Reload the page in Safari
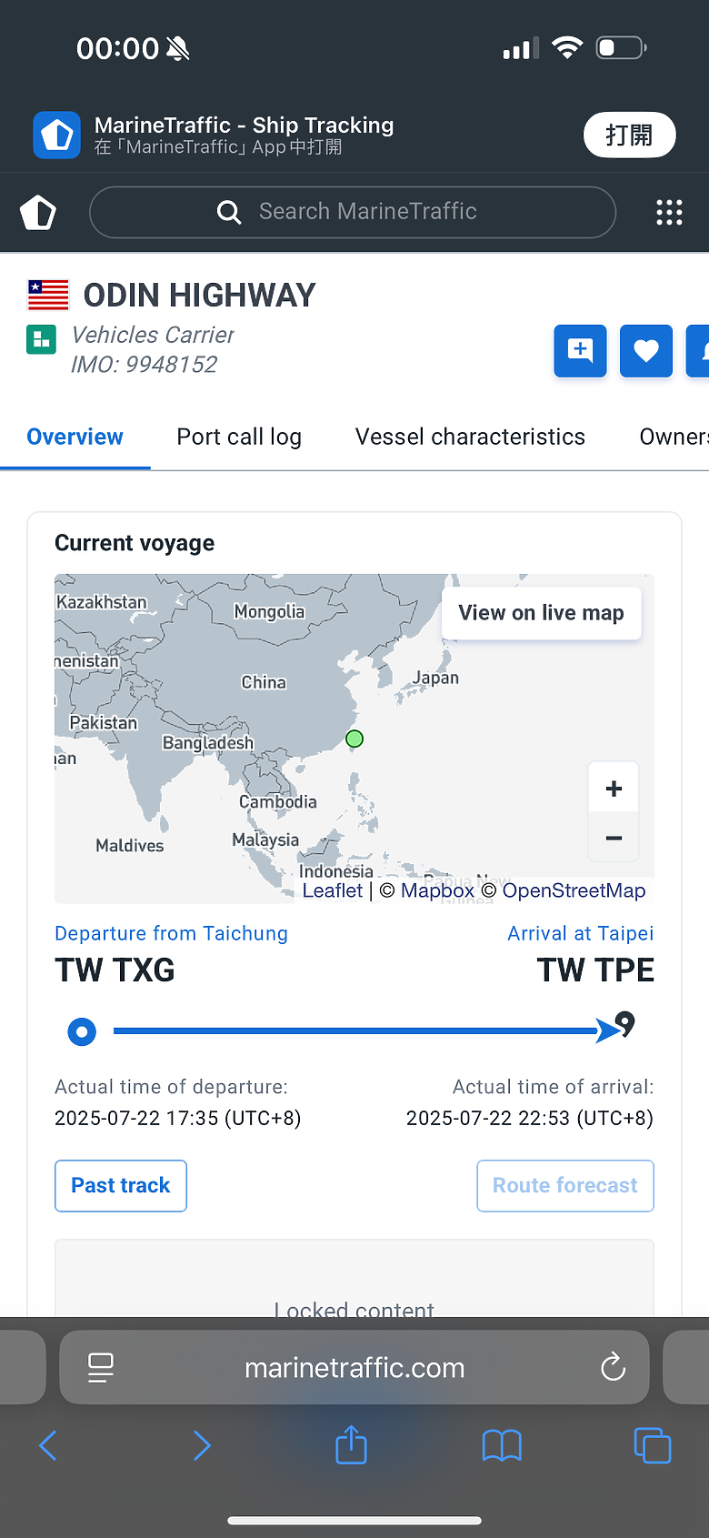This screenshot has width=709, height=1538. point(614,1366)
